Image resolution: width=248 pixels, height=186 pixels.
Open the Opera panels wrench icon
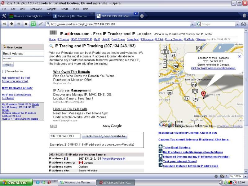(x=4, y=16)
